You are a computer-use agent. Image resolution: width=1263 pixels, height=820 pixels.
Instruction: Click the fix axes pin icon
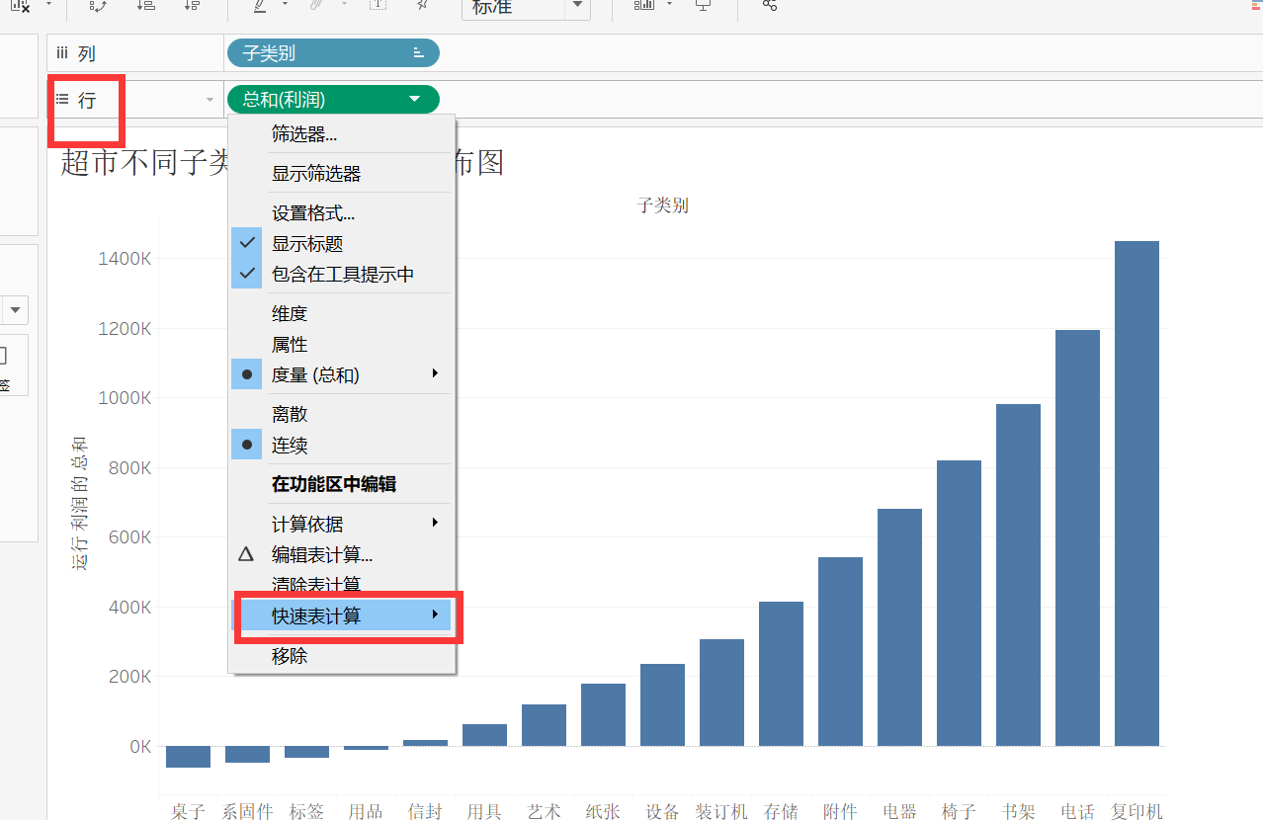(422, 5)
